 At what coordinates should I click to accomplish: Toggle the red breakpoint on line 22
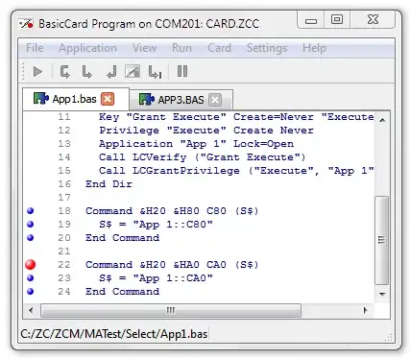point(31,265)
